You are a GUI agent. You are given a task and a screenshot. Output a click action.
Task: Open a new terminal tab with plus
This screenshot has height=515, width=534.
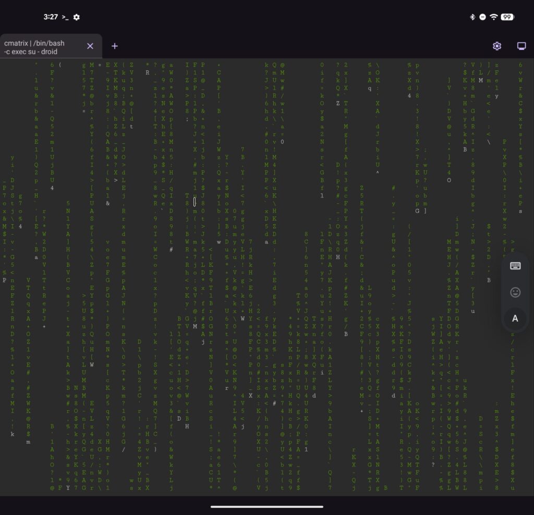(115, 46)
